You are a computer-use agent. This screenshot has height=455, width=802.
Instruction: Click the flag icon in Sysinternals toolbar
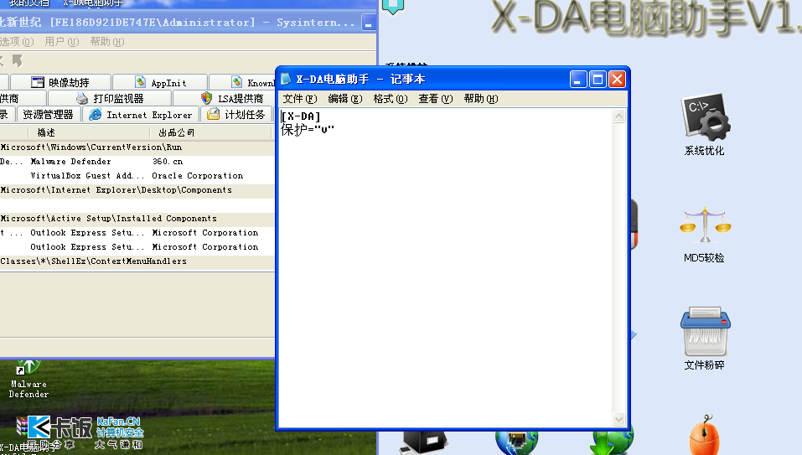point(18,61)
